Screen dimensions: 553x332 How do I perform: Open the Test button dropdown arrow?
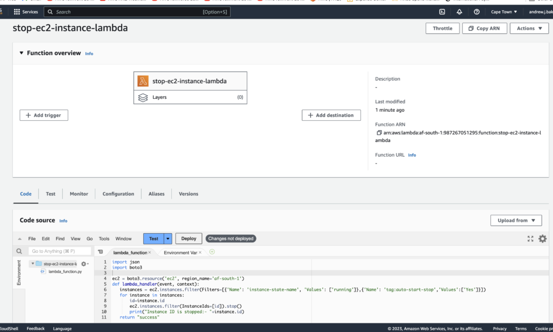(x=168, y=239)
